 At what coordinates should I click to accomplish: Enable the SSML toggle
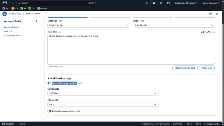point(202,32)
